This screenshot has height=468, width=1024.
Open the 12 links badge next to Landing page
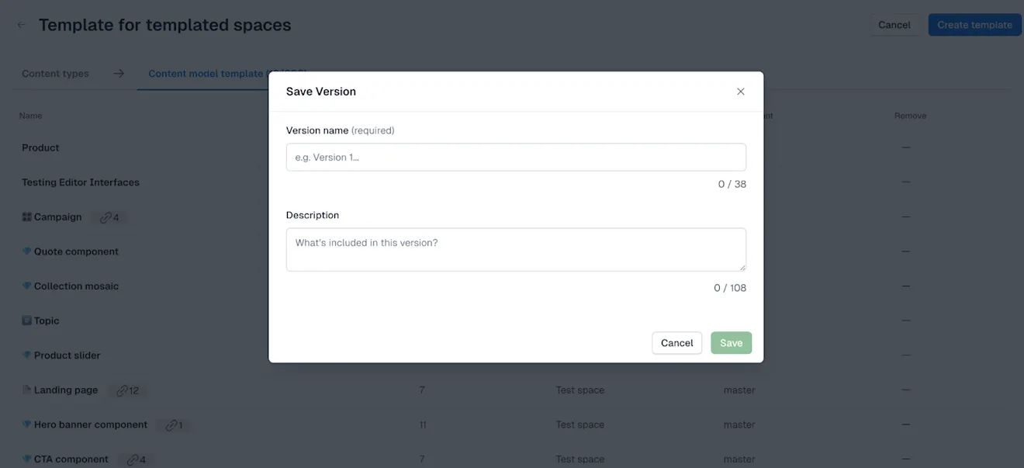click(129, 390)
